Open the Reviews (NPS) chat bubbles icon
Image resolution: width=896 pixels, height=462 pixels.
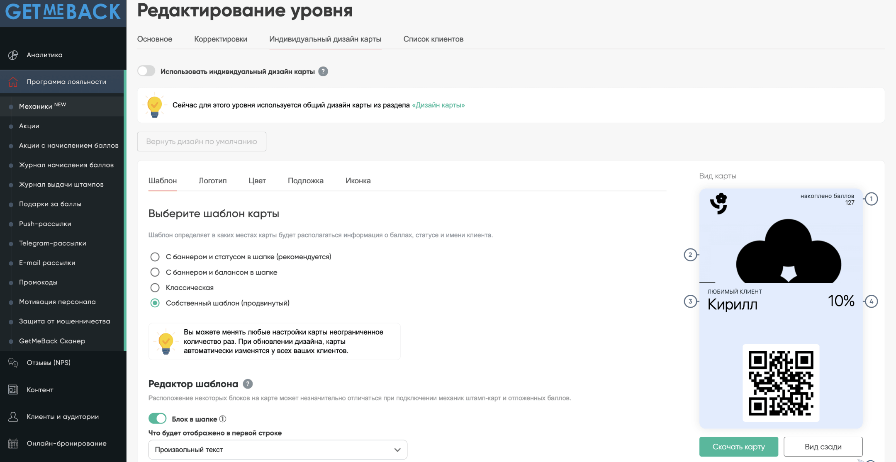click(x=13, y=363)
